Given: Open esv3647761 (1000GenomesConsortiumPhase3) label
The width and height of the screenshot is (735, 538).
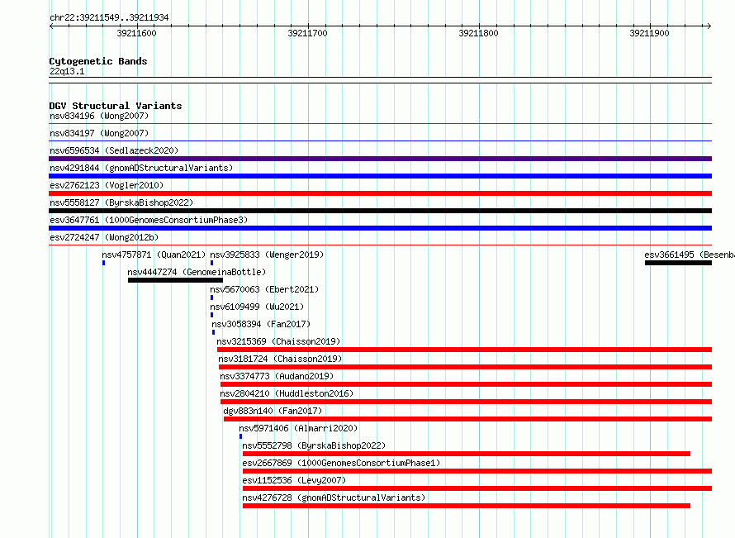Looking at the screenshot, I should (x=149, y=220).
